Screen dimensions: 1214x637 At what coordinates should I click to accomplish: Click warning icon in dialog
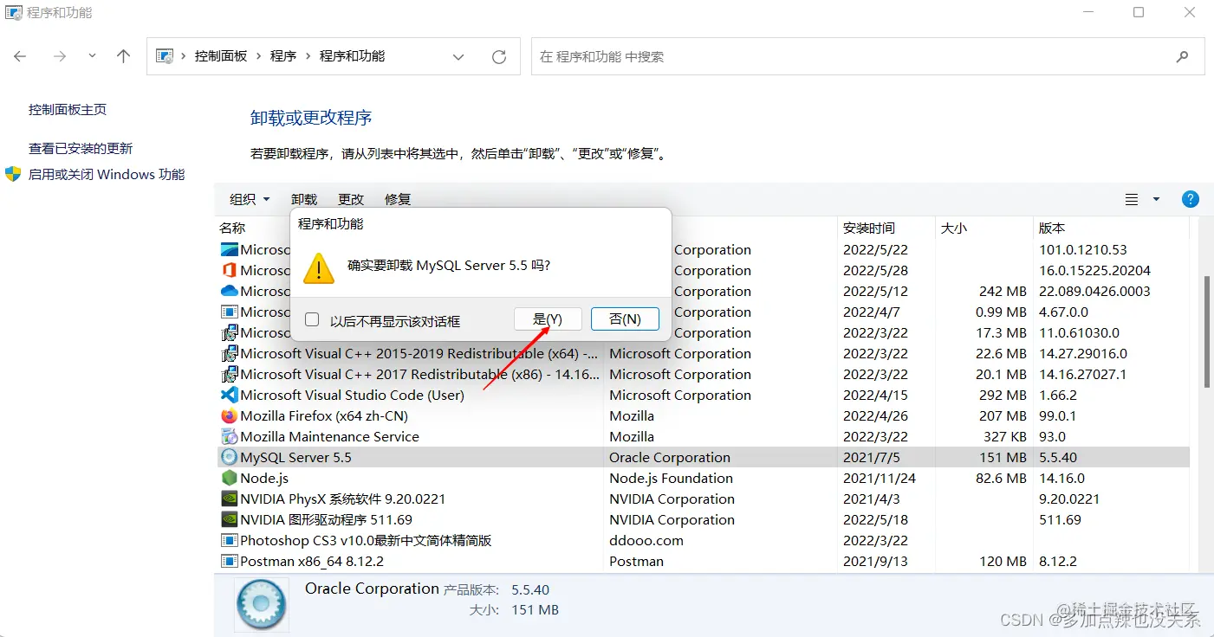[319, 268]
